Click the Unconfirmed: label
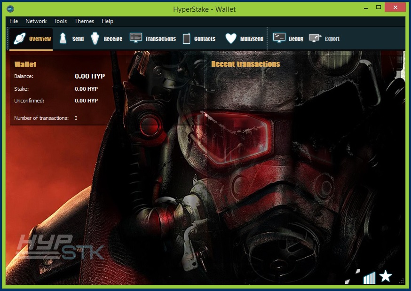This screenshot has width=411, height=291. pyautogui.click(x=29, y=101)
